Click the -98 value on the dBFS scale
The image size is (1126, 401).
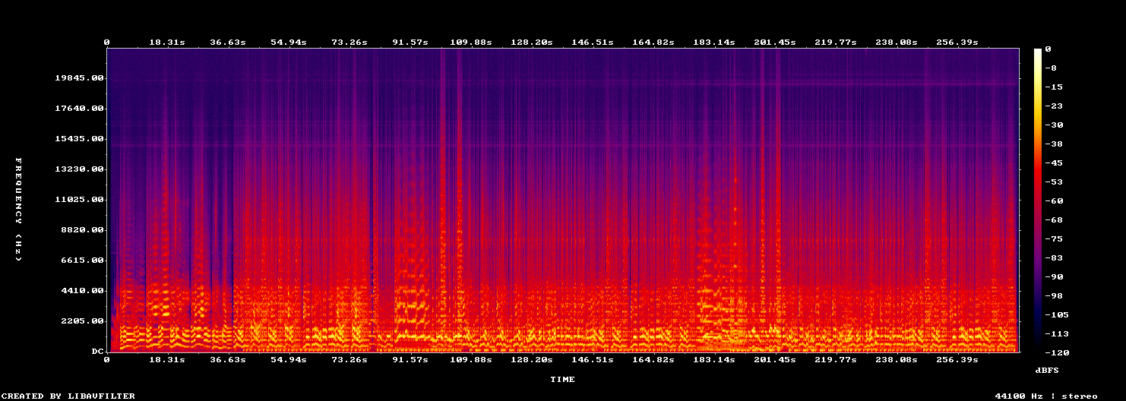1054,295
